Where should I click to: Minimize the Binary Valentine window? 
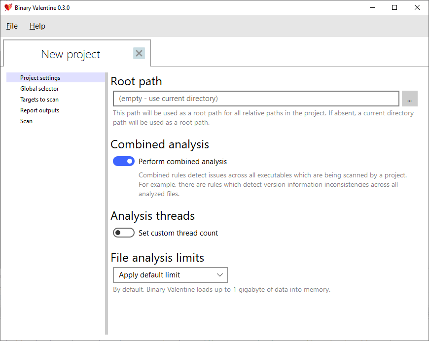click(372, 7)
